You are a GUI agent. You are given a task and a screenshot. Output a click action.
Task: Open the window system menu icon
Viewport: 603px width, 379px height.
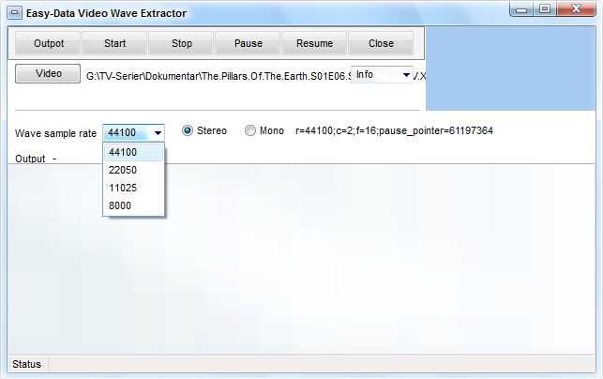pos(15,13)
